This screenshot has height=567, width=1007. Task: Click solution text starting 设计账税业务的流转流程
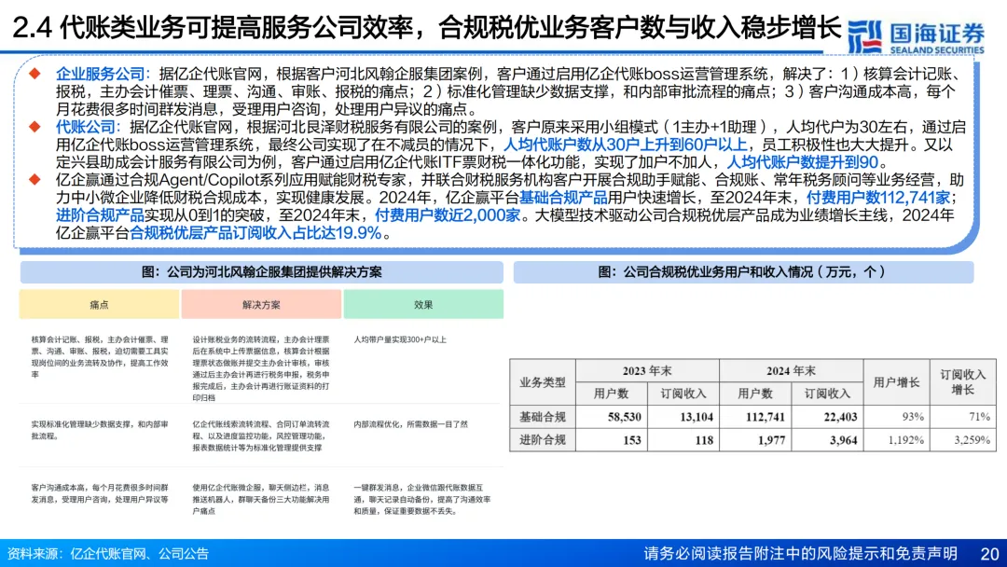[x=261, y=368]
